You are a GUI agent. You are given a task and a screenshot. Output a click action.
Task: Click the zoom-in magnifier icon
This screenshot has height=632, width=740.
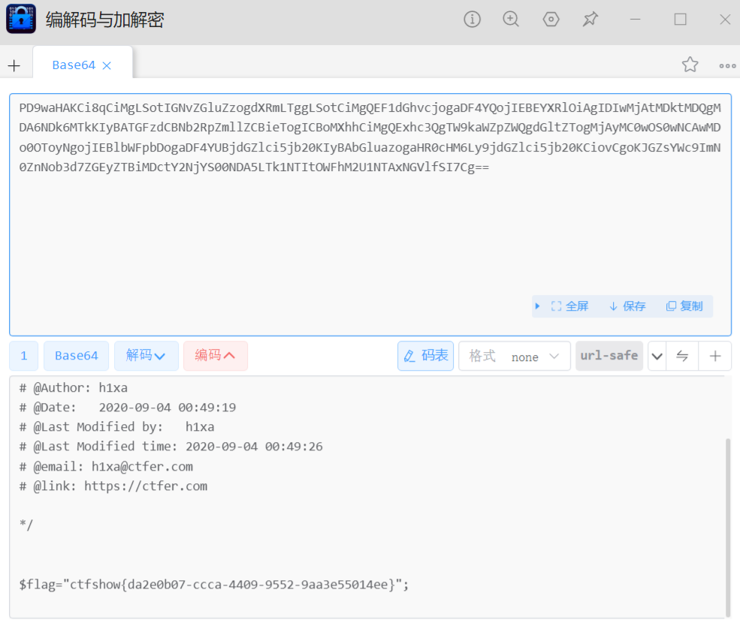pos(511,20)
